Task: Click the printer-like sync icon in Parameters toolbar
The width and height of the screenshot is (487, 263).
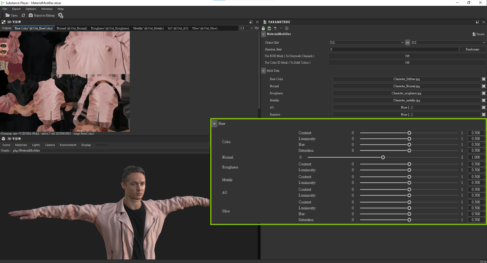Action: [x=269, y=28]
